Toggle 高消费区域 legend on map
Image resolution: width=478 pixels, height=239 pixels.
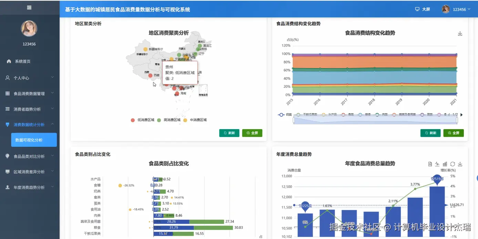click(x=168, y=120)
